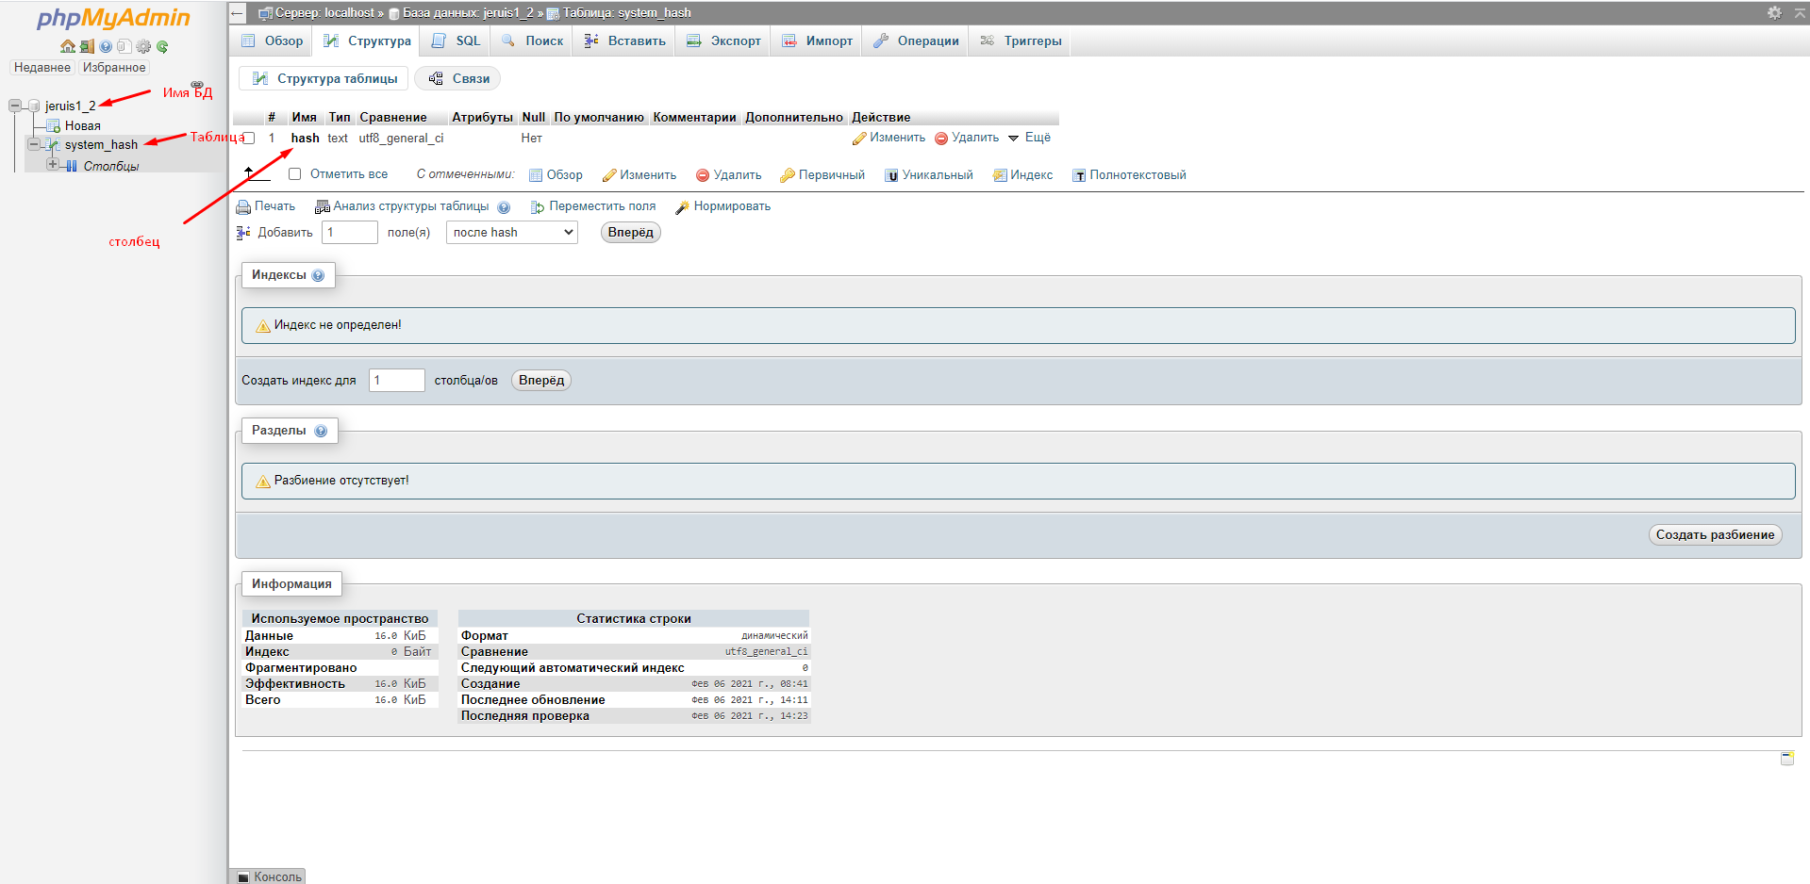The image size is (1810, 884).
Task: Click the Нормировать link
Action: (x=723, y=206)
